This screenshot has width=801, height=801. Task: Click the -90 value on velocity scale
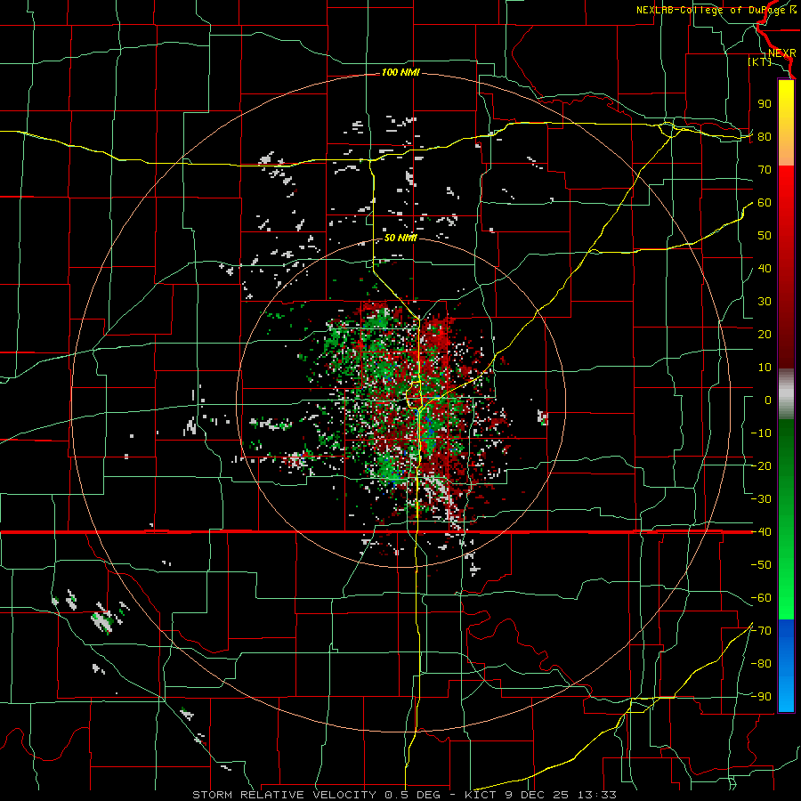click(761, 697)
